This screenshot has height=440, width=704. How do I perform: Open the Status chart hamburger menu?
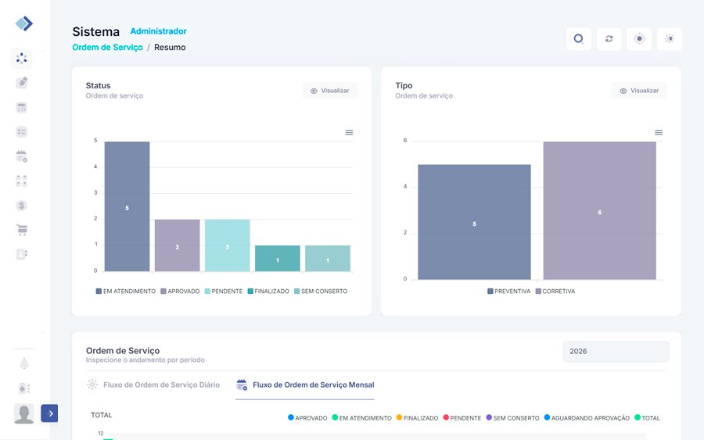point(349,133)
